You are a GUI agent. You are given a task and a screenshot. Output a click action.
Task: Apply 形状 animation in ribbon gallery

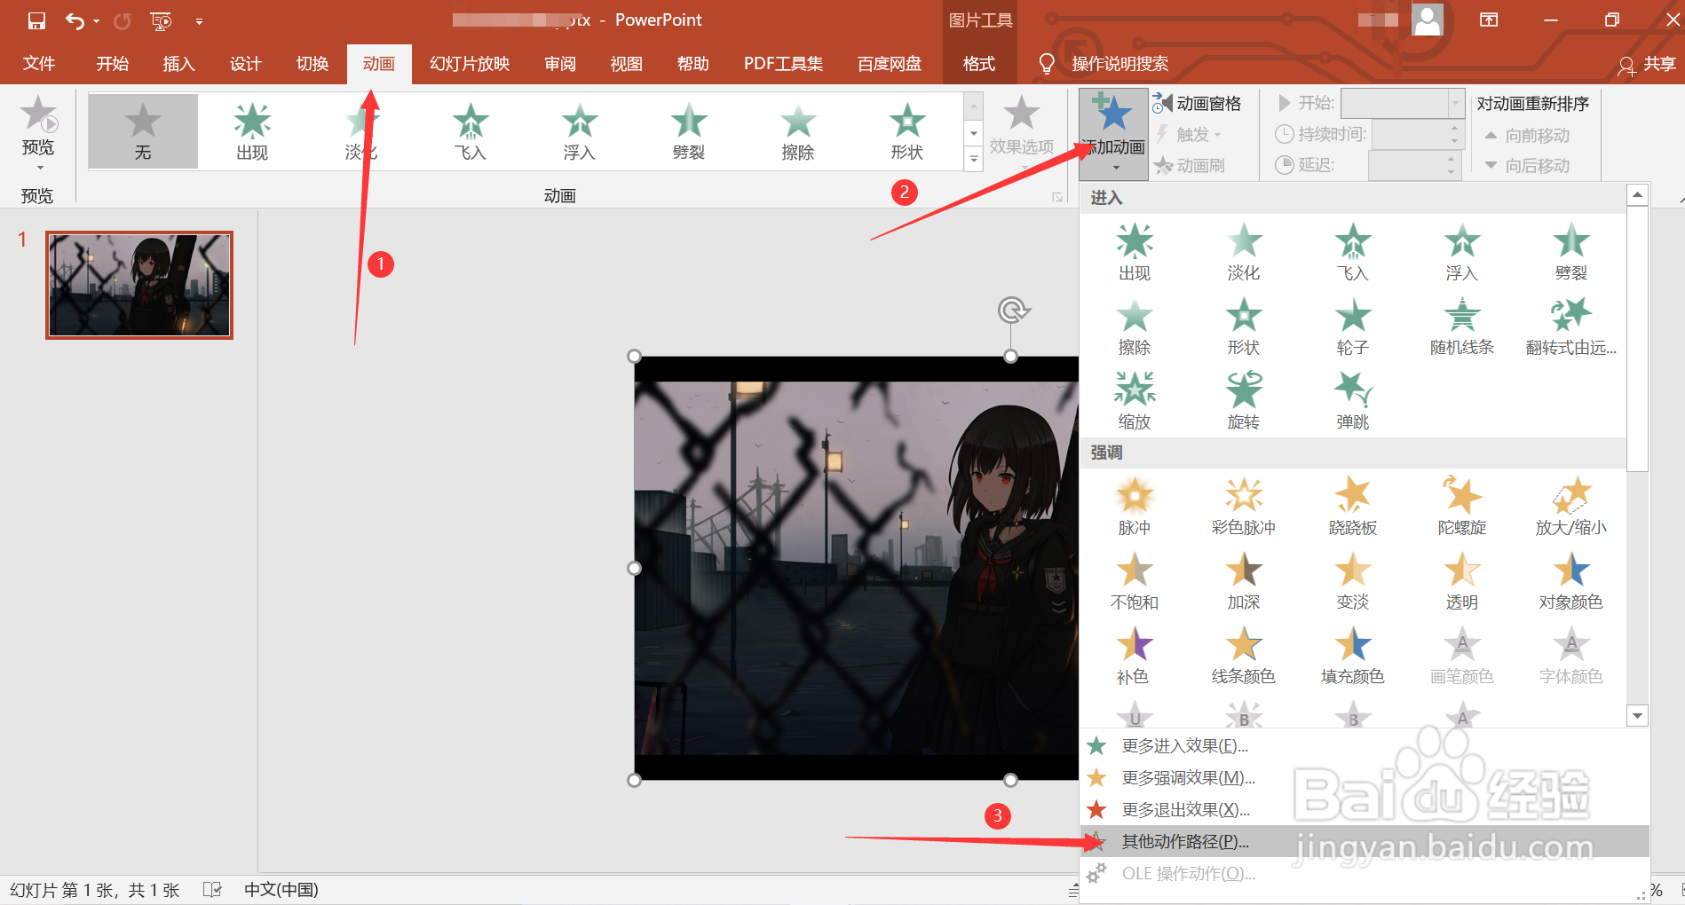pos(907,131)
